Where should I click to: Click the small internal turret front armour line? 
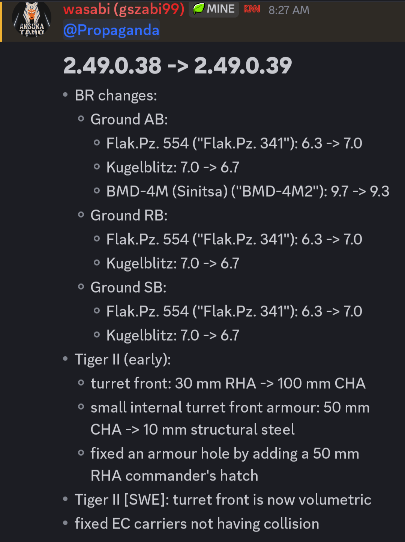tap(229, 408)
